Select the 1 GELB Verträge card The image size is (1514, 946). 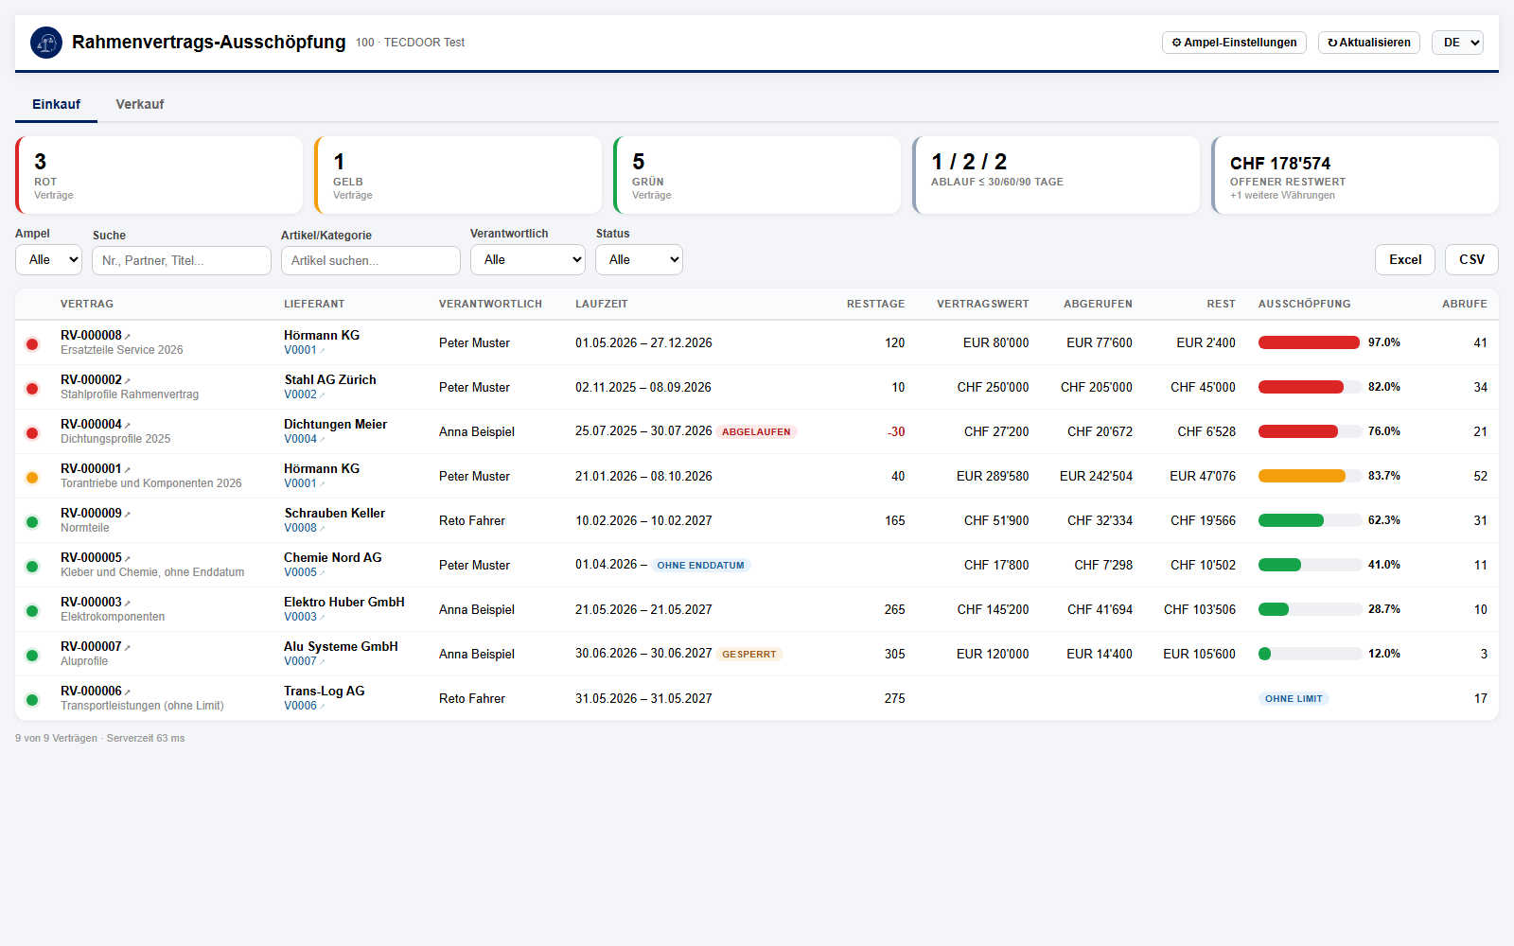click(x=458, y=175)
